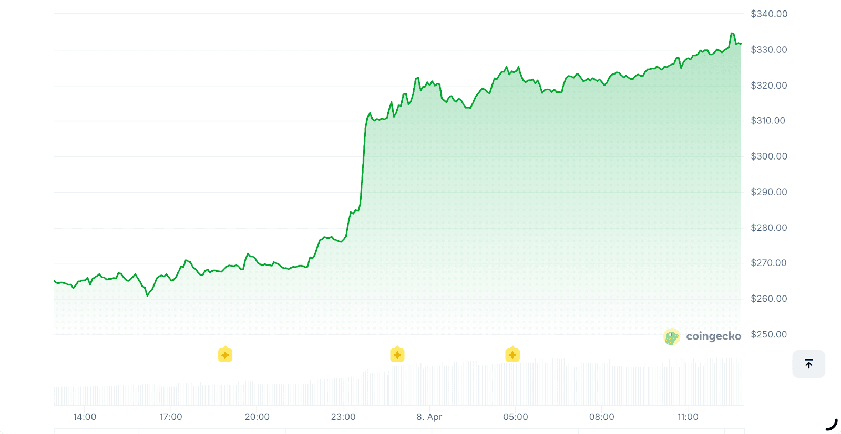
Task: Select the yellow event marker near 05:00
Action: pos(512,355)
